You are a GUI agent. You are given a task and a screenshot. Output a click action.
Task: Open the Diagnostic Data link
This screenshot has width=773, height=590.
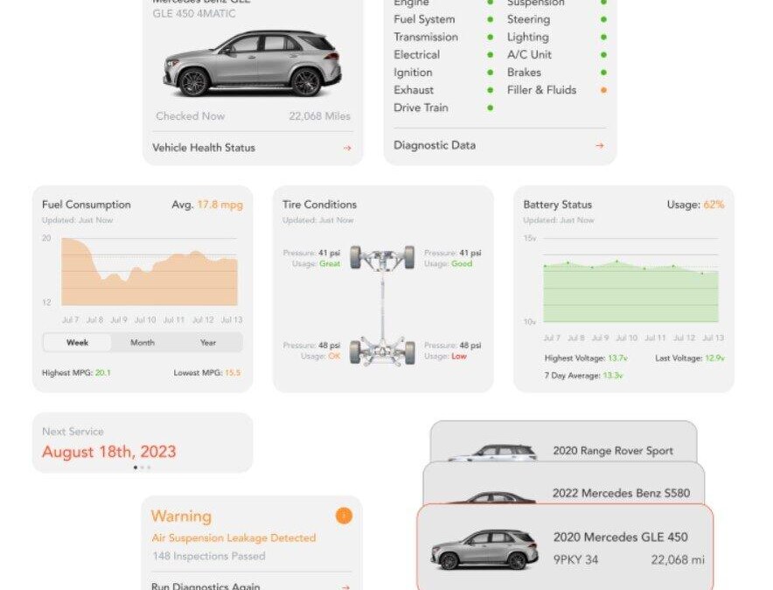(x=435, y=146)
